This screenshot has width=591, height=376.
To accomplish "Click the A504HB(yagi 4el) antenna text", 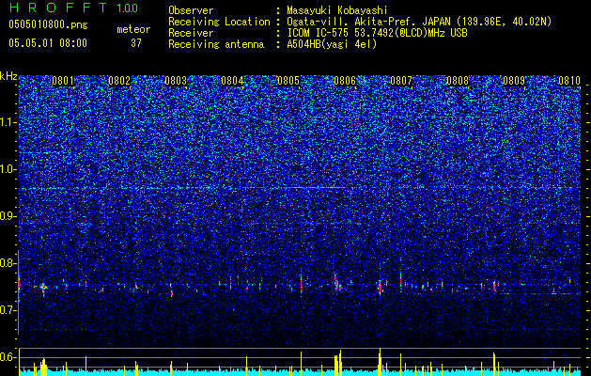I will point(332,44).
